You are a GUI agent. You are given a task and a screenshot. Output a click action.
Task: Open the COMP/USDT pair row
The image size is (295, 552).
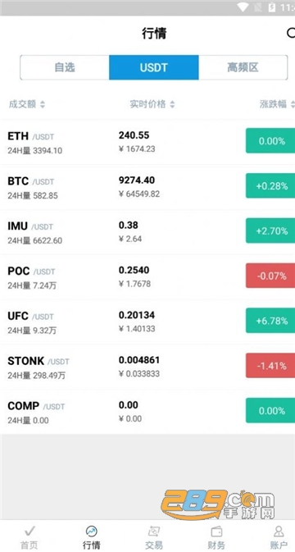147,412
